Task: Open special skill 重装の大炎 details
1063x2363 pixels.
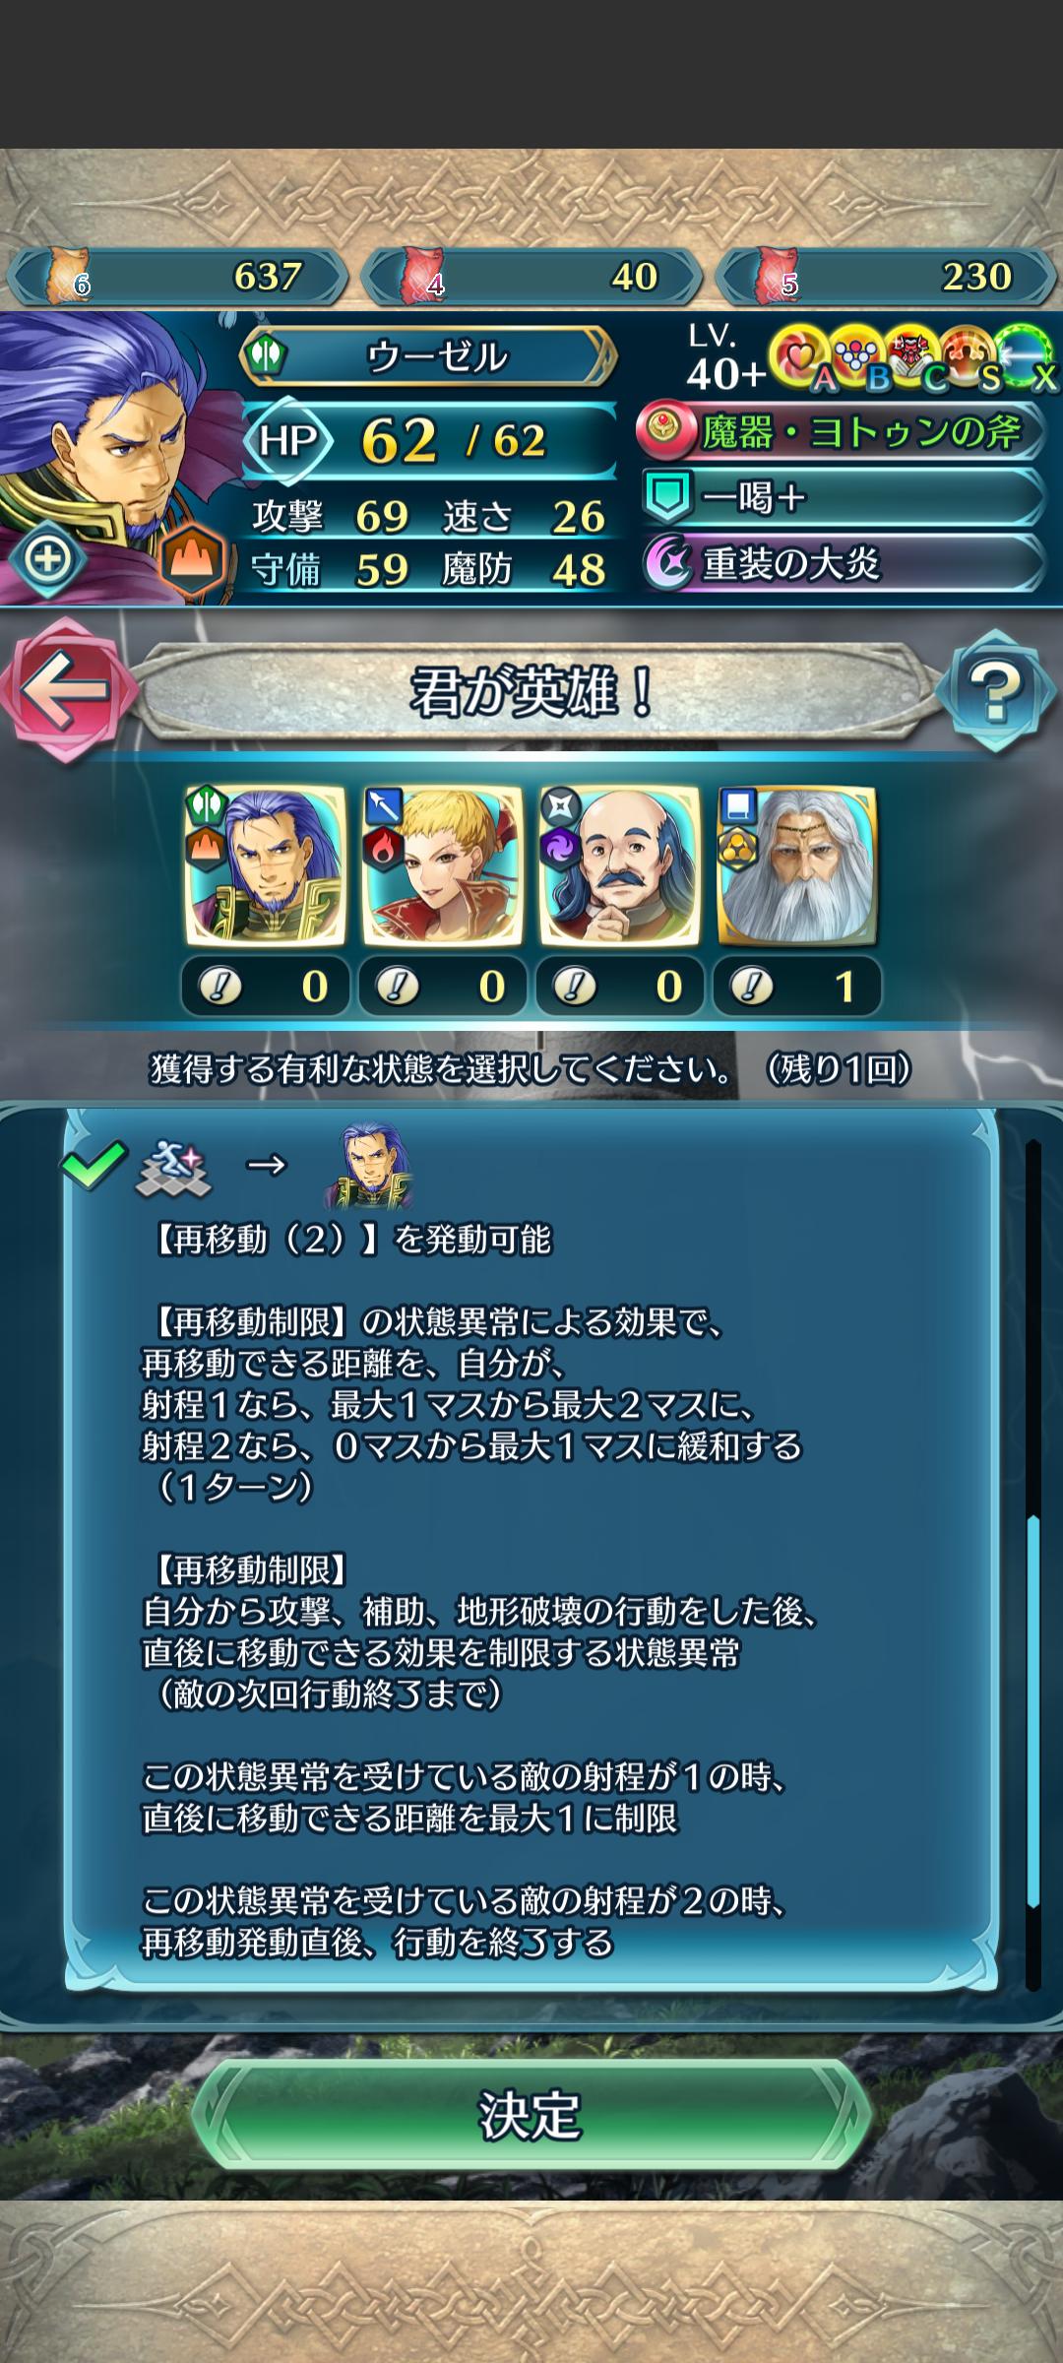Action: (842, 563)
